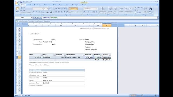This screenshot has width=173, height=97.
Task: Click the Delete cells button
Action: pos(126,10)
